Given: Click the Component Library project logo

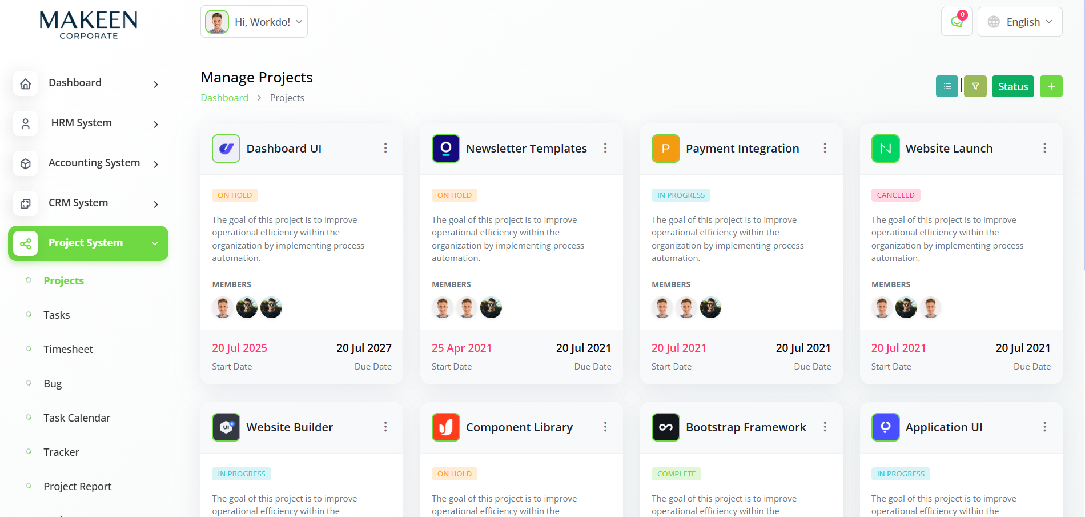Looking at the screenshot, I should tap(446, 427).
